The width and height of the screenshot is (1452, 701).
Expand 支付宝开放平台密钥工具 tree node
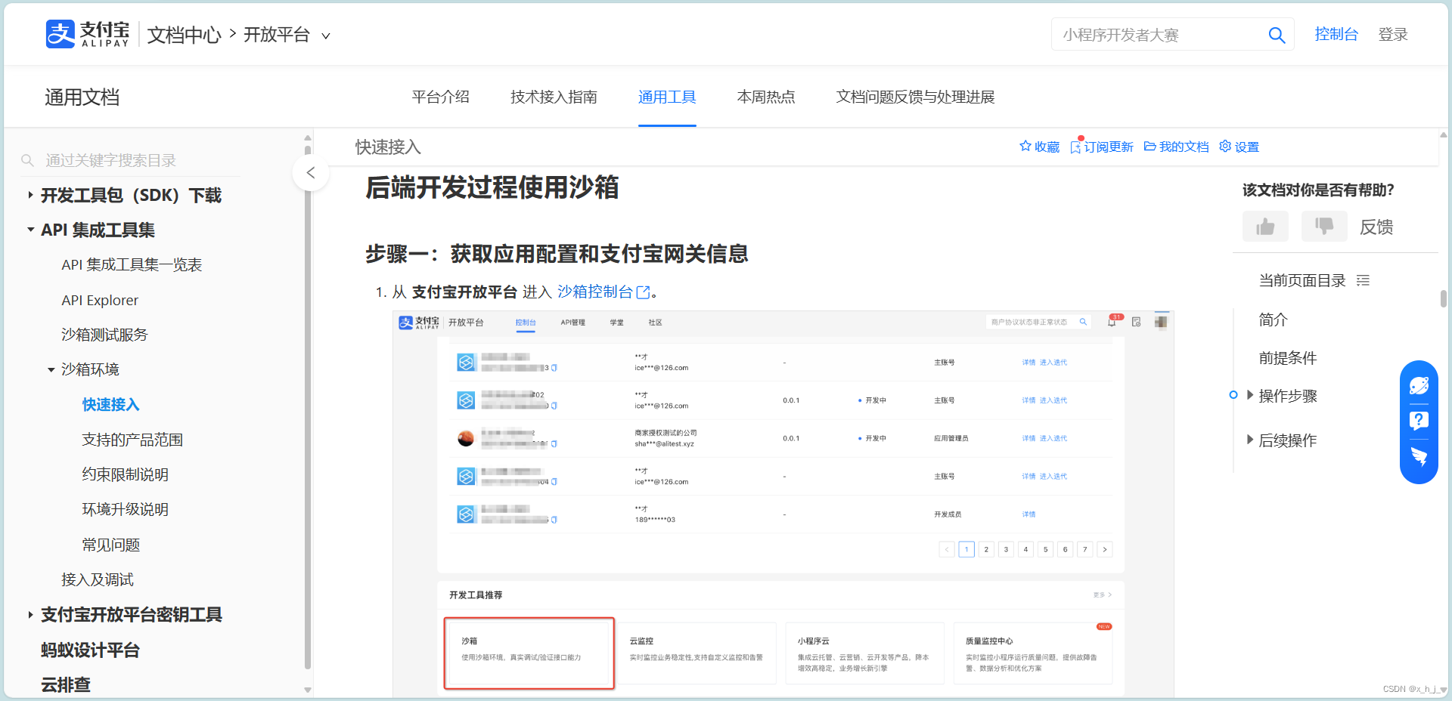coord(30,615)
